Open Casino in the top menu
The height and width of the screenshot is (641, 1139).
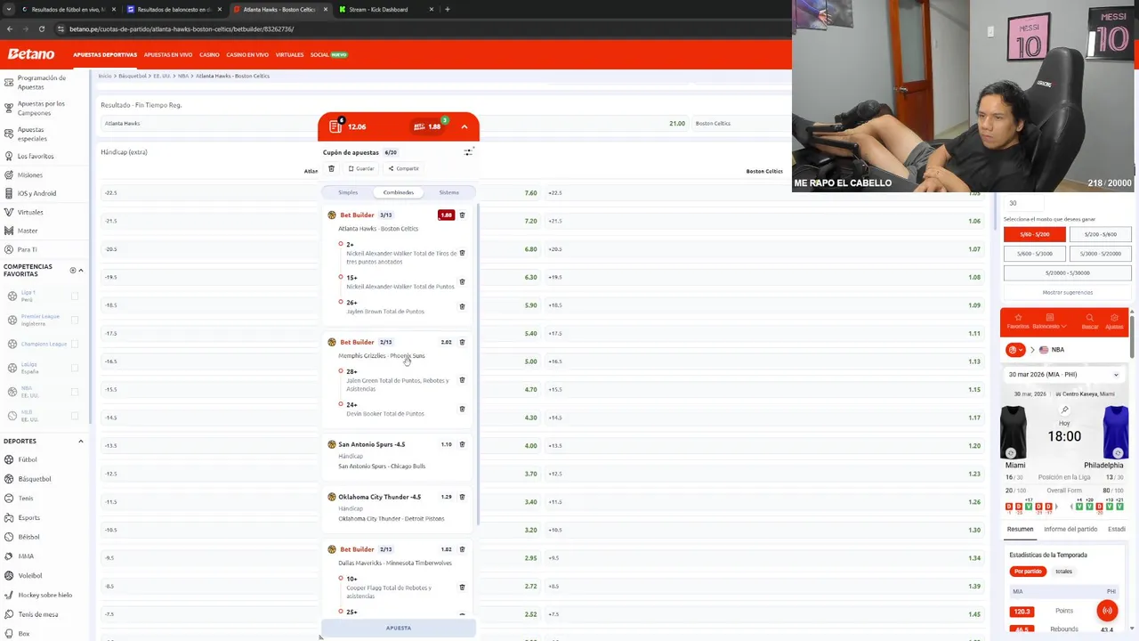pyautogui.click(x=209, y=55)
